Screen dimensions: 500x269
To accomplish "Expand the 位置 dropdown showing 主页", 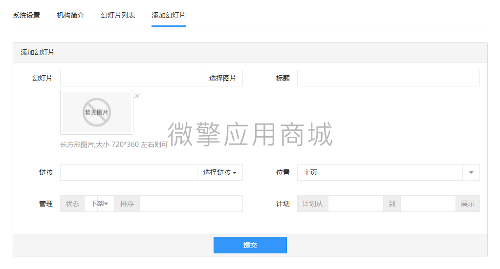I will 389,172.
